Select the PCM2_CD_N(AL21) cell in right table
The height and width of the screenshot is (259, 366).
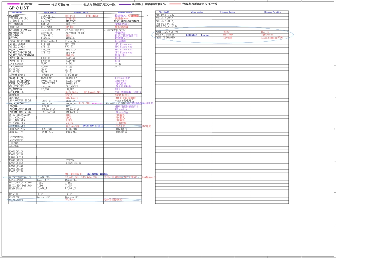tap(166, 35)
